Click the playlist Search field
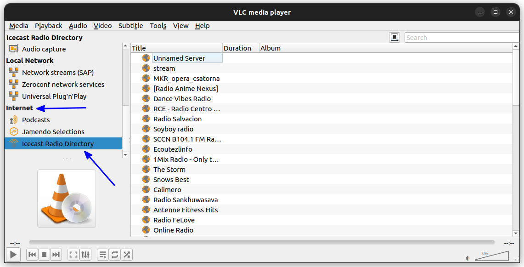This screenshot has height=267, width=524. coord(461,38)
